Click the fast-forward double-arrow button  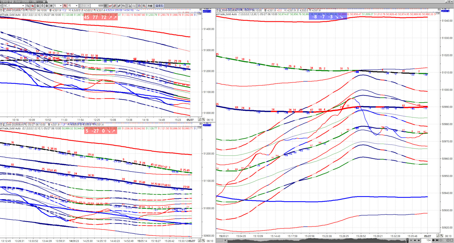click(x=419, y=240)
